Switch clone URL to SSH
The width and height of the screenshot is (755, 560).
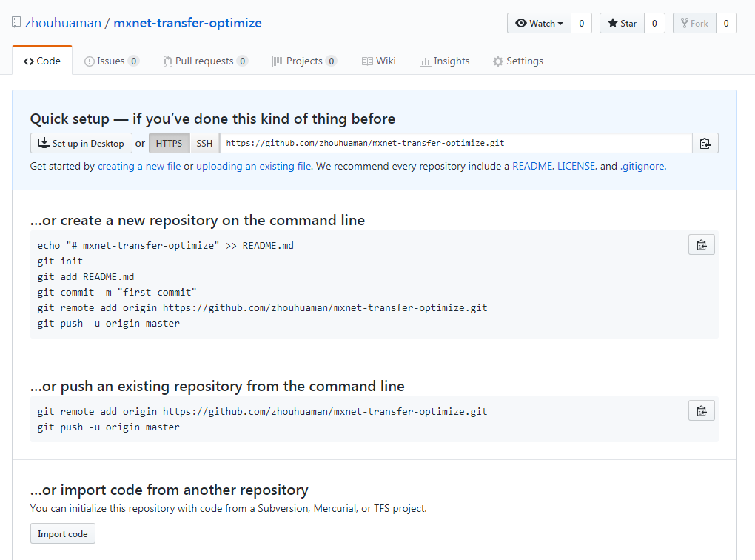coord(204,143)
